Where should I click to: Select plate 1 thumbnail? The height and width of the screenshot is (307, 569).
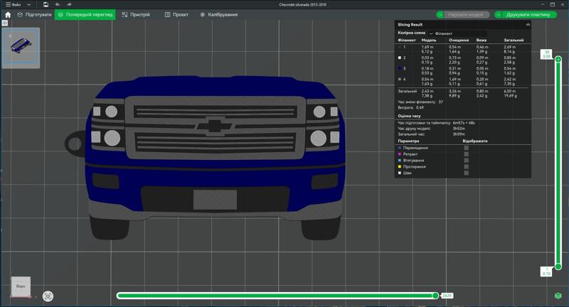coord(21,48)
